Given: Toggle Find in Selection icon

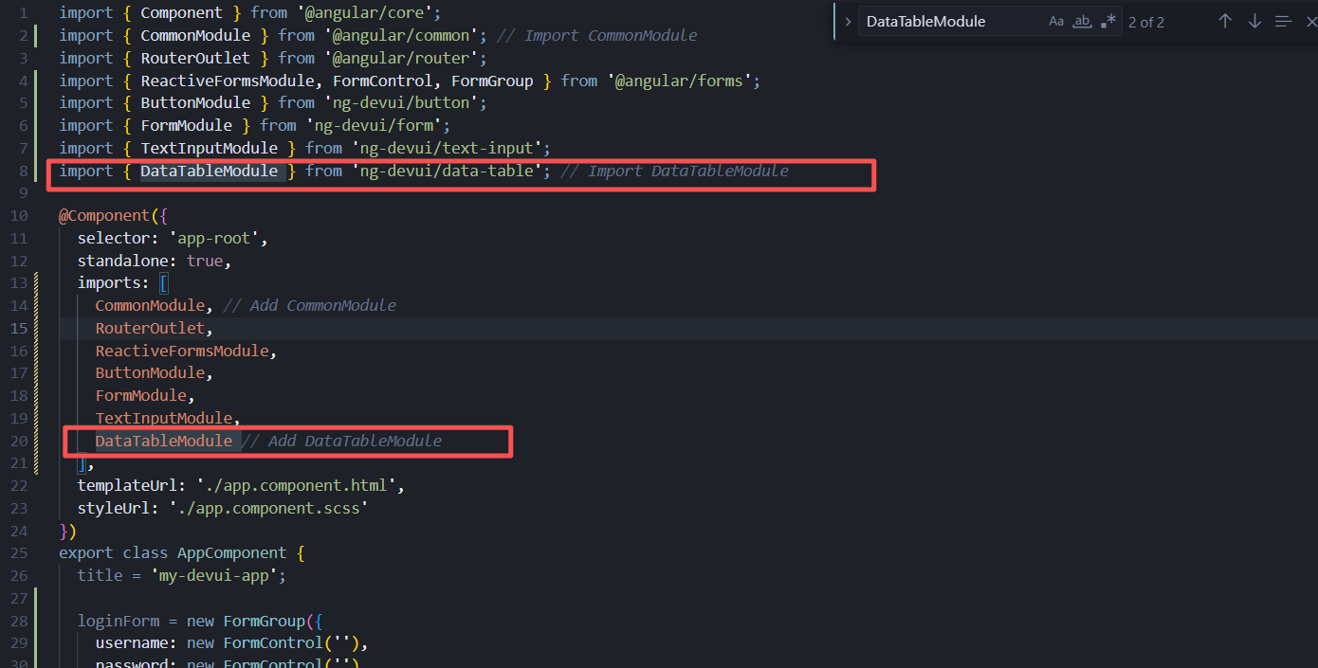Looking at the screenshot, I should [1283, 21].
